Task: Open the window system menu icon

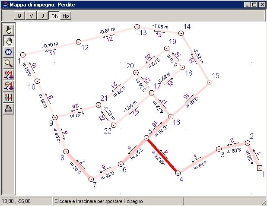Action: tap(5, 5)
